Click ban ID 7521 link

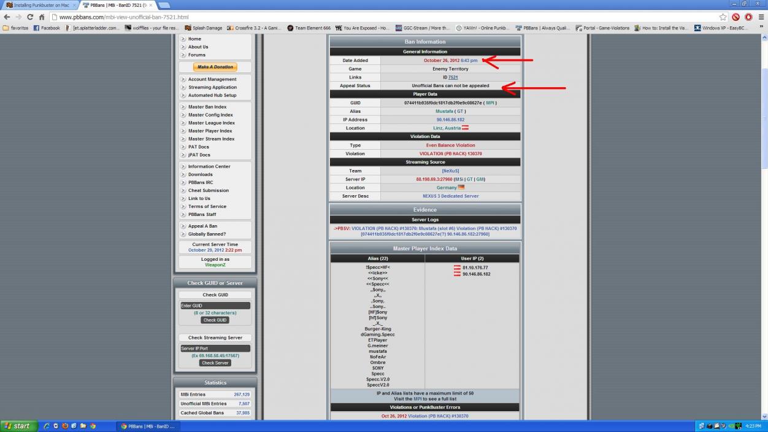click(453, 77)
